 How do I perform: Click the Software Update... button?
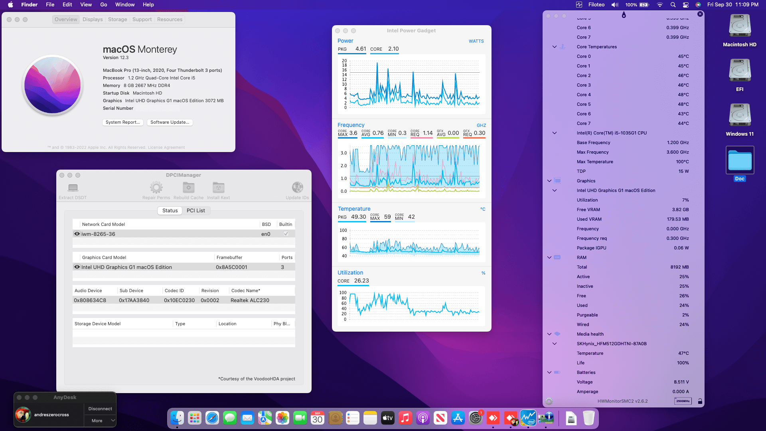pos(170,122)
